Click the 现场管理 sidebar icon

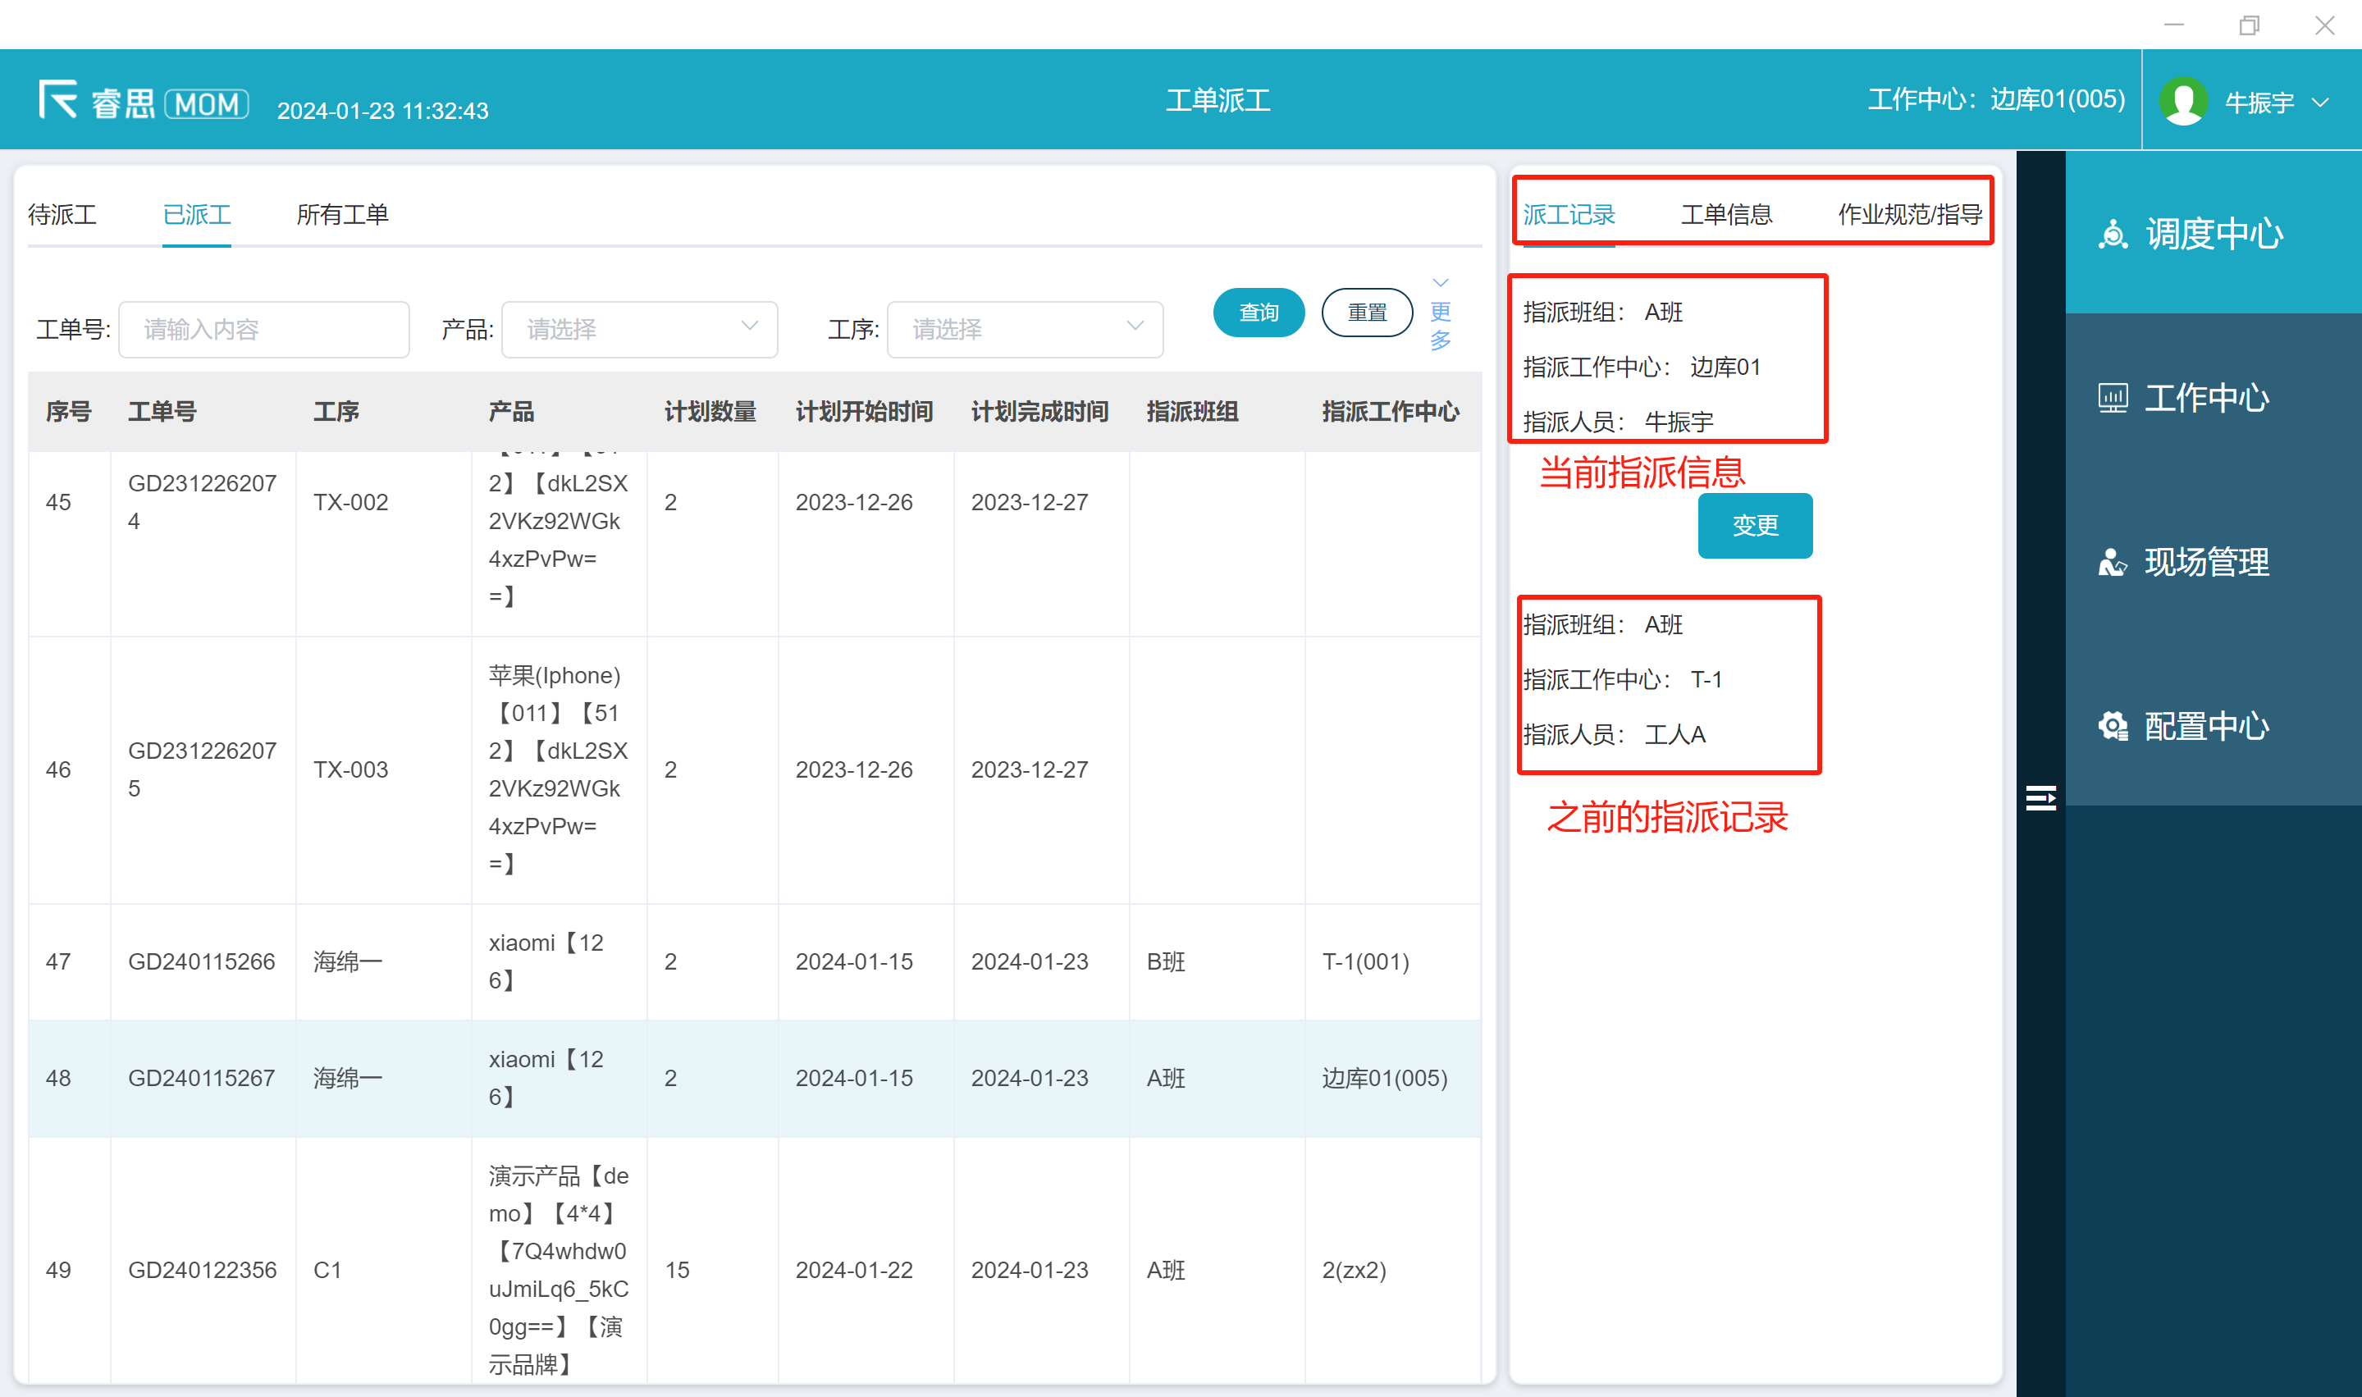point(2113,563)
